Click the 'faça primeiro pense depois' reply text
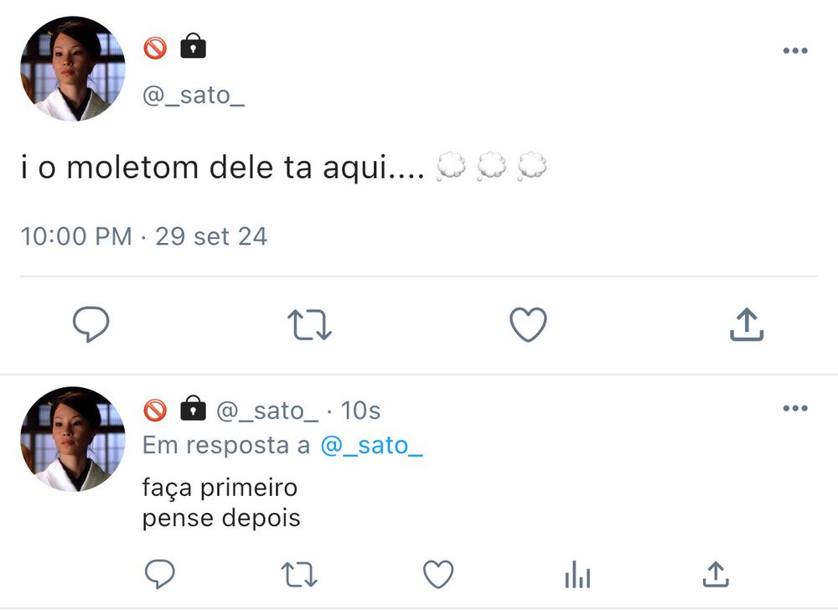The height and width of the screenshot is (610, 838). click(221, 503)
